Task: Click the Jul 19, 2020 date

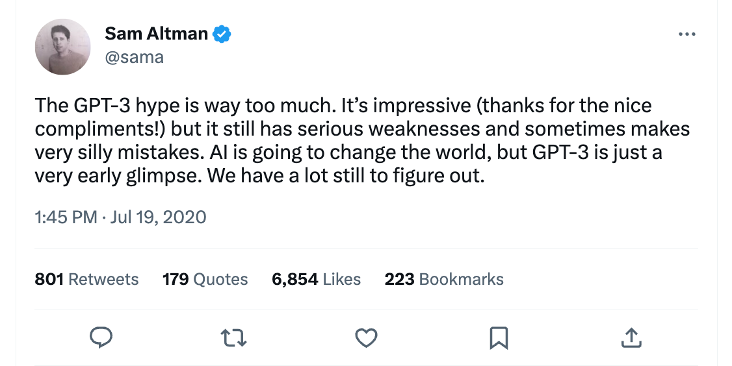Action: (x=159, y=217)
